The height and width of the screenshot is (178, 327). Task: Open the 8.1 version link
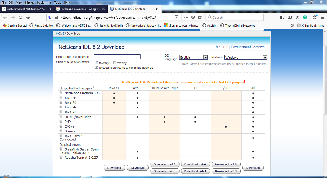(x=218, y=47)
